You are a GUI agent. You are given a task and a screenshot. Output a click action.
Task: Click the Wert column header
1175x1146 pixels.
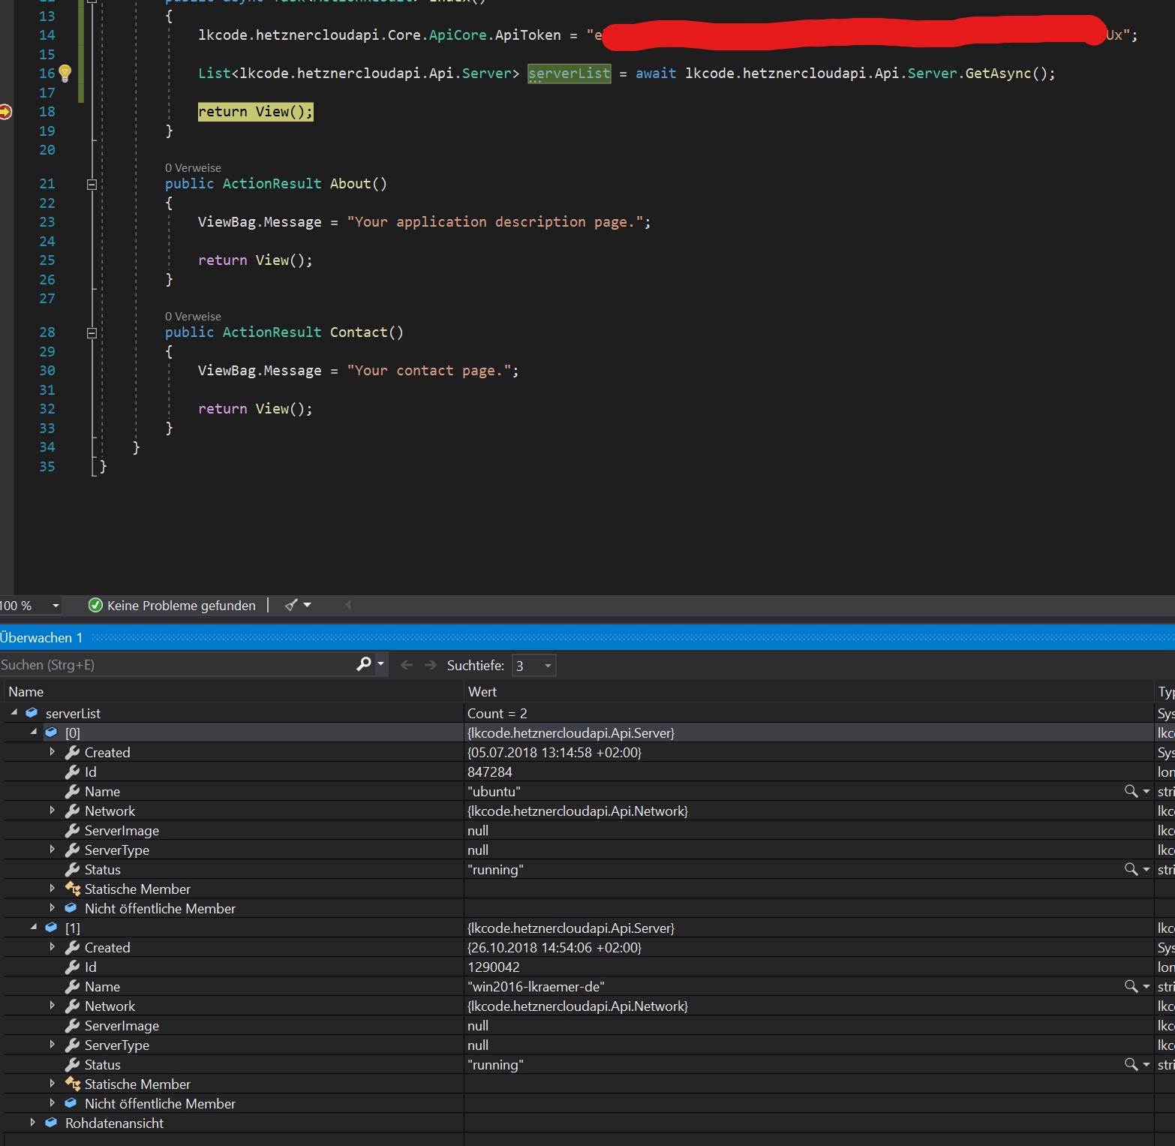click(x=482, y=692)
